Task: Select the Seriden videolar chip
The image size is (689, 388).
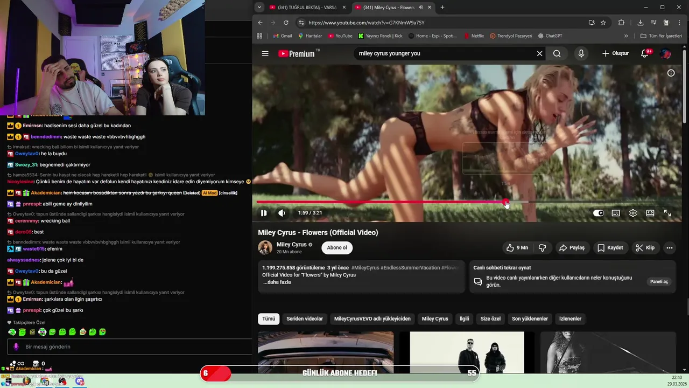Action: (305, 318)
